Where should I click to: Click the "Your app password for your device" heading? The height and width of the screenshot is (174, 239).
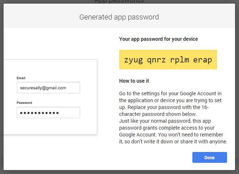coord(158,39)
